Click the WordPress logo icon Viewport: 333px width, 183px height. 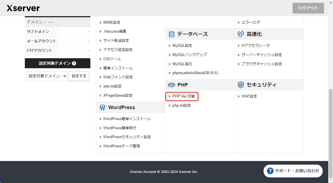click(x=102, y=107)
